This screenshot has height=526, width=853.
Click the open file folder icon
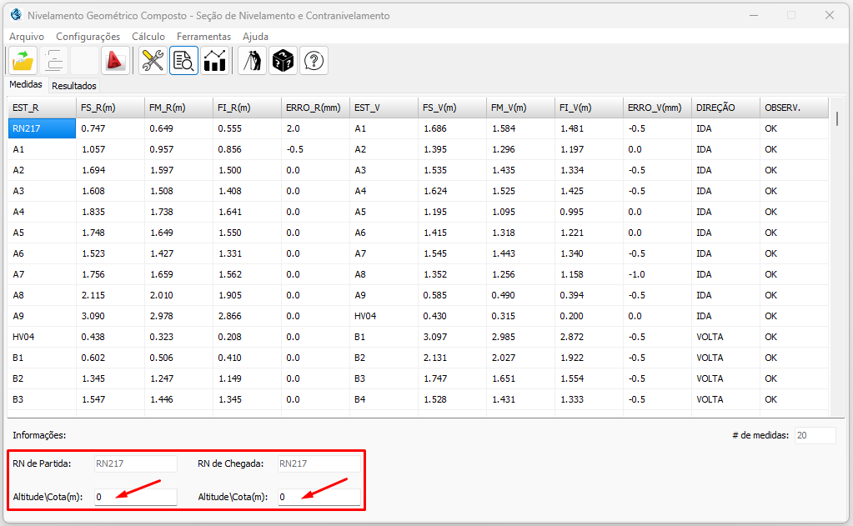23,61
